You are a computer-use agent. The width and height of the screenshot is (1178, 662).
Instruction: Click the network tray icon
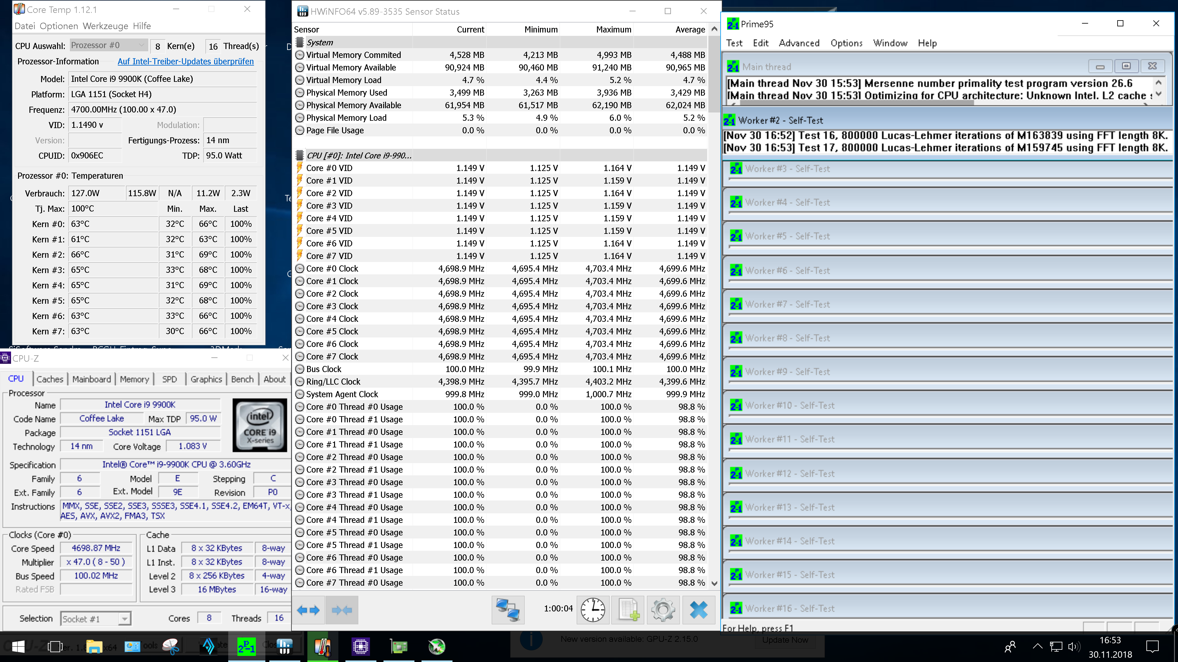[x=1056, y=646]
